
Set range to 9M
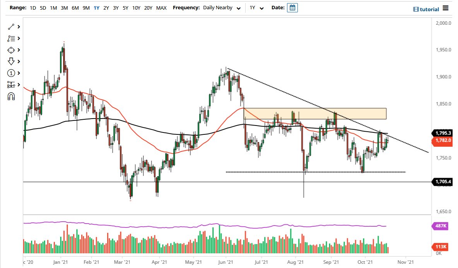86,8
